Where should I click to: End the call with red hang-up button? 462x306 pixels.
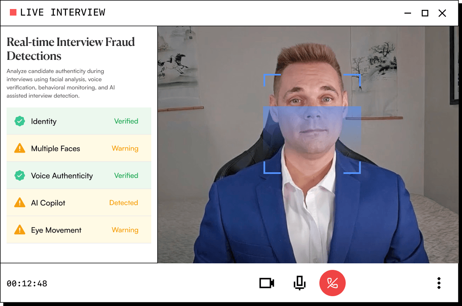[x=333, y=283]
